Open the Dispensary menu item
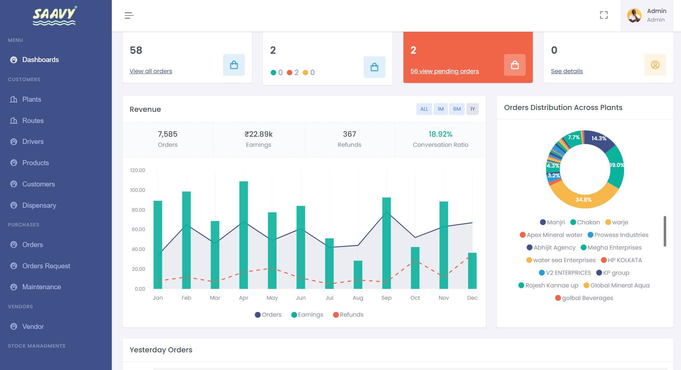 [39, 205]
